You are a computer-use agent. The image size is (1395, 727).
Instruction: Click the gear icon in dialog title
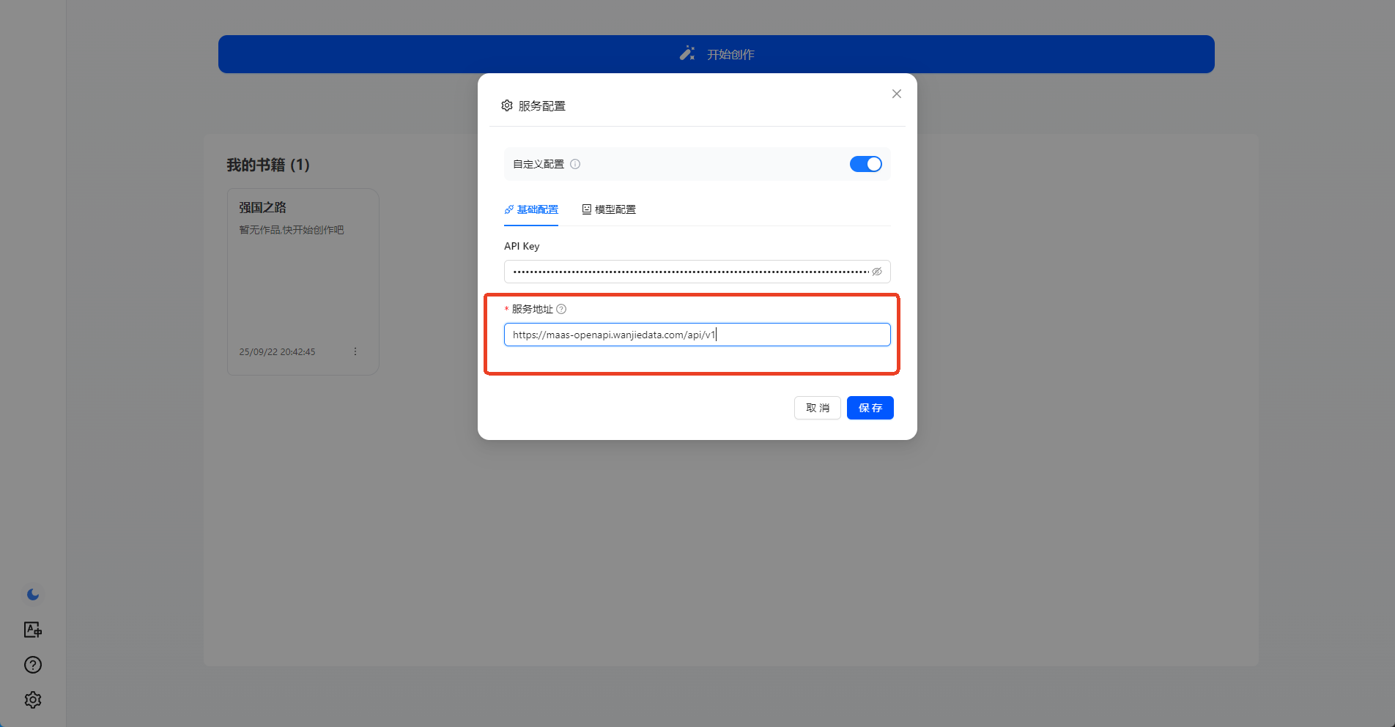[x=507, y=106]
